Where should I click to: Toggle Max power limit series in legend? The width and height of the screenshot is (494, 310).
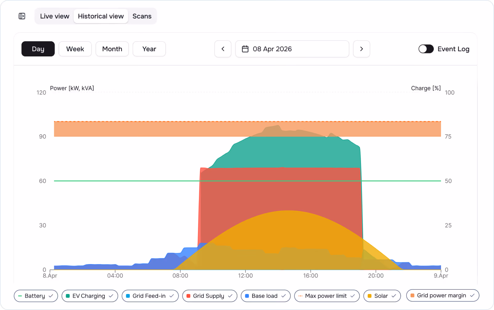tap(327, 296)
